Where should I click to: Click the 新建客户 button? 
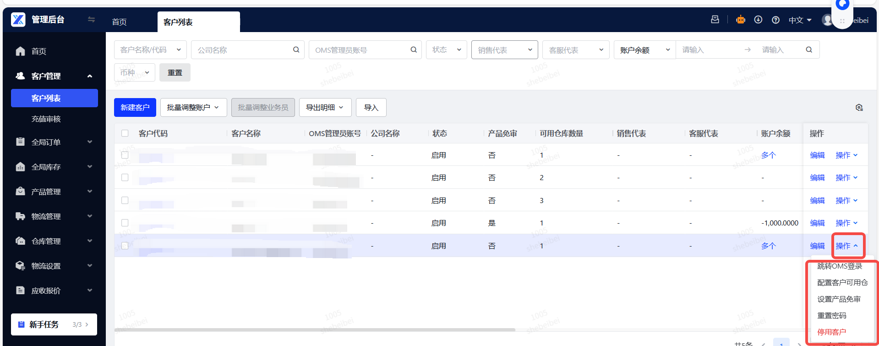[135, 107]
